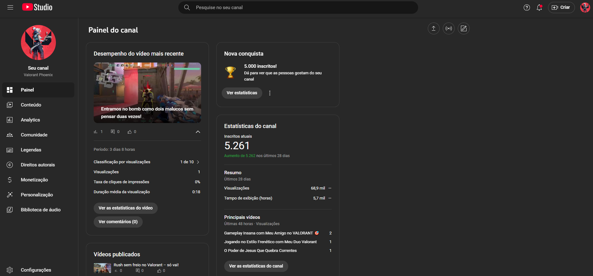Click Ver as estatísticas do canal
The width and height of the screenshot is (593, 276).
tap(256, 266)
